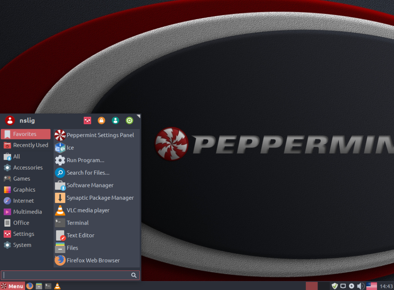
Task: Click the Menu button on taskbar
Action: pos(12,286)
